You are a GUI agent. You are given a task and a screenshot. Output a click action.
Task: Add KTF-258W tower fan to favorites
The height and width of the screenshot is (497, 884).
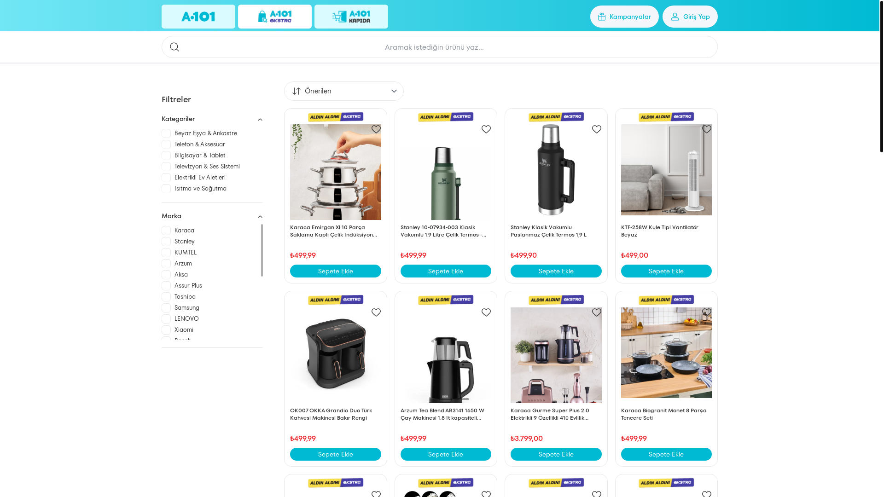(x=707, y=129)
